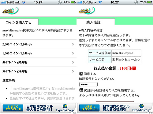This screenshot has height=114, width=153.
Task: Tap いますぐダウンロード button in left ad
Action: 13,108
